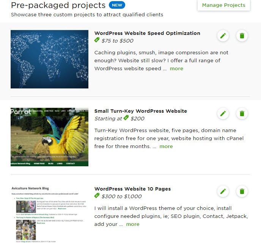This screenshot has width=261, height=246.
Task: Click the price tag icon beside $200
Action: coord(126,118)
